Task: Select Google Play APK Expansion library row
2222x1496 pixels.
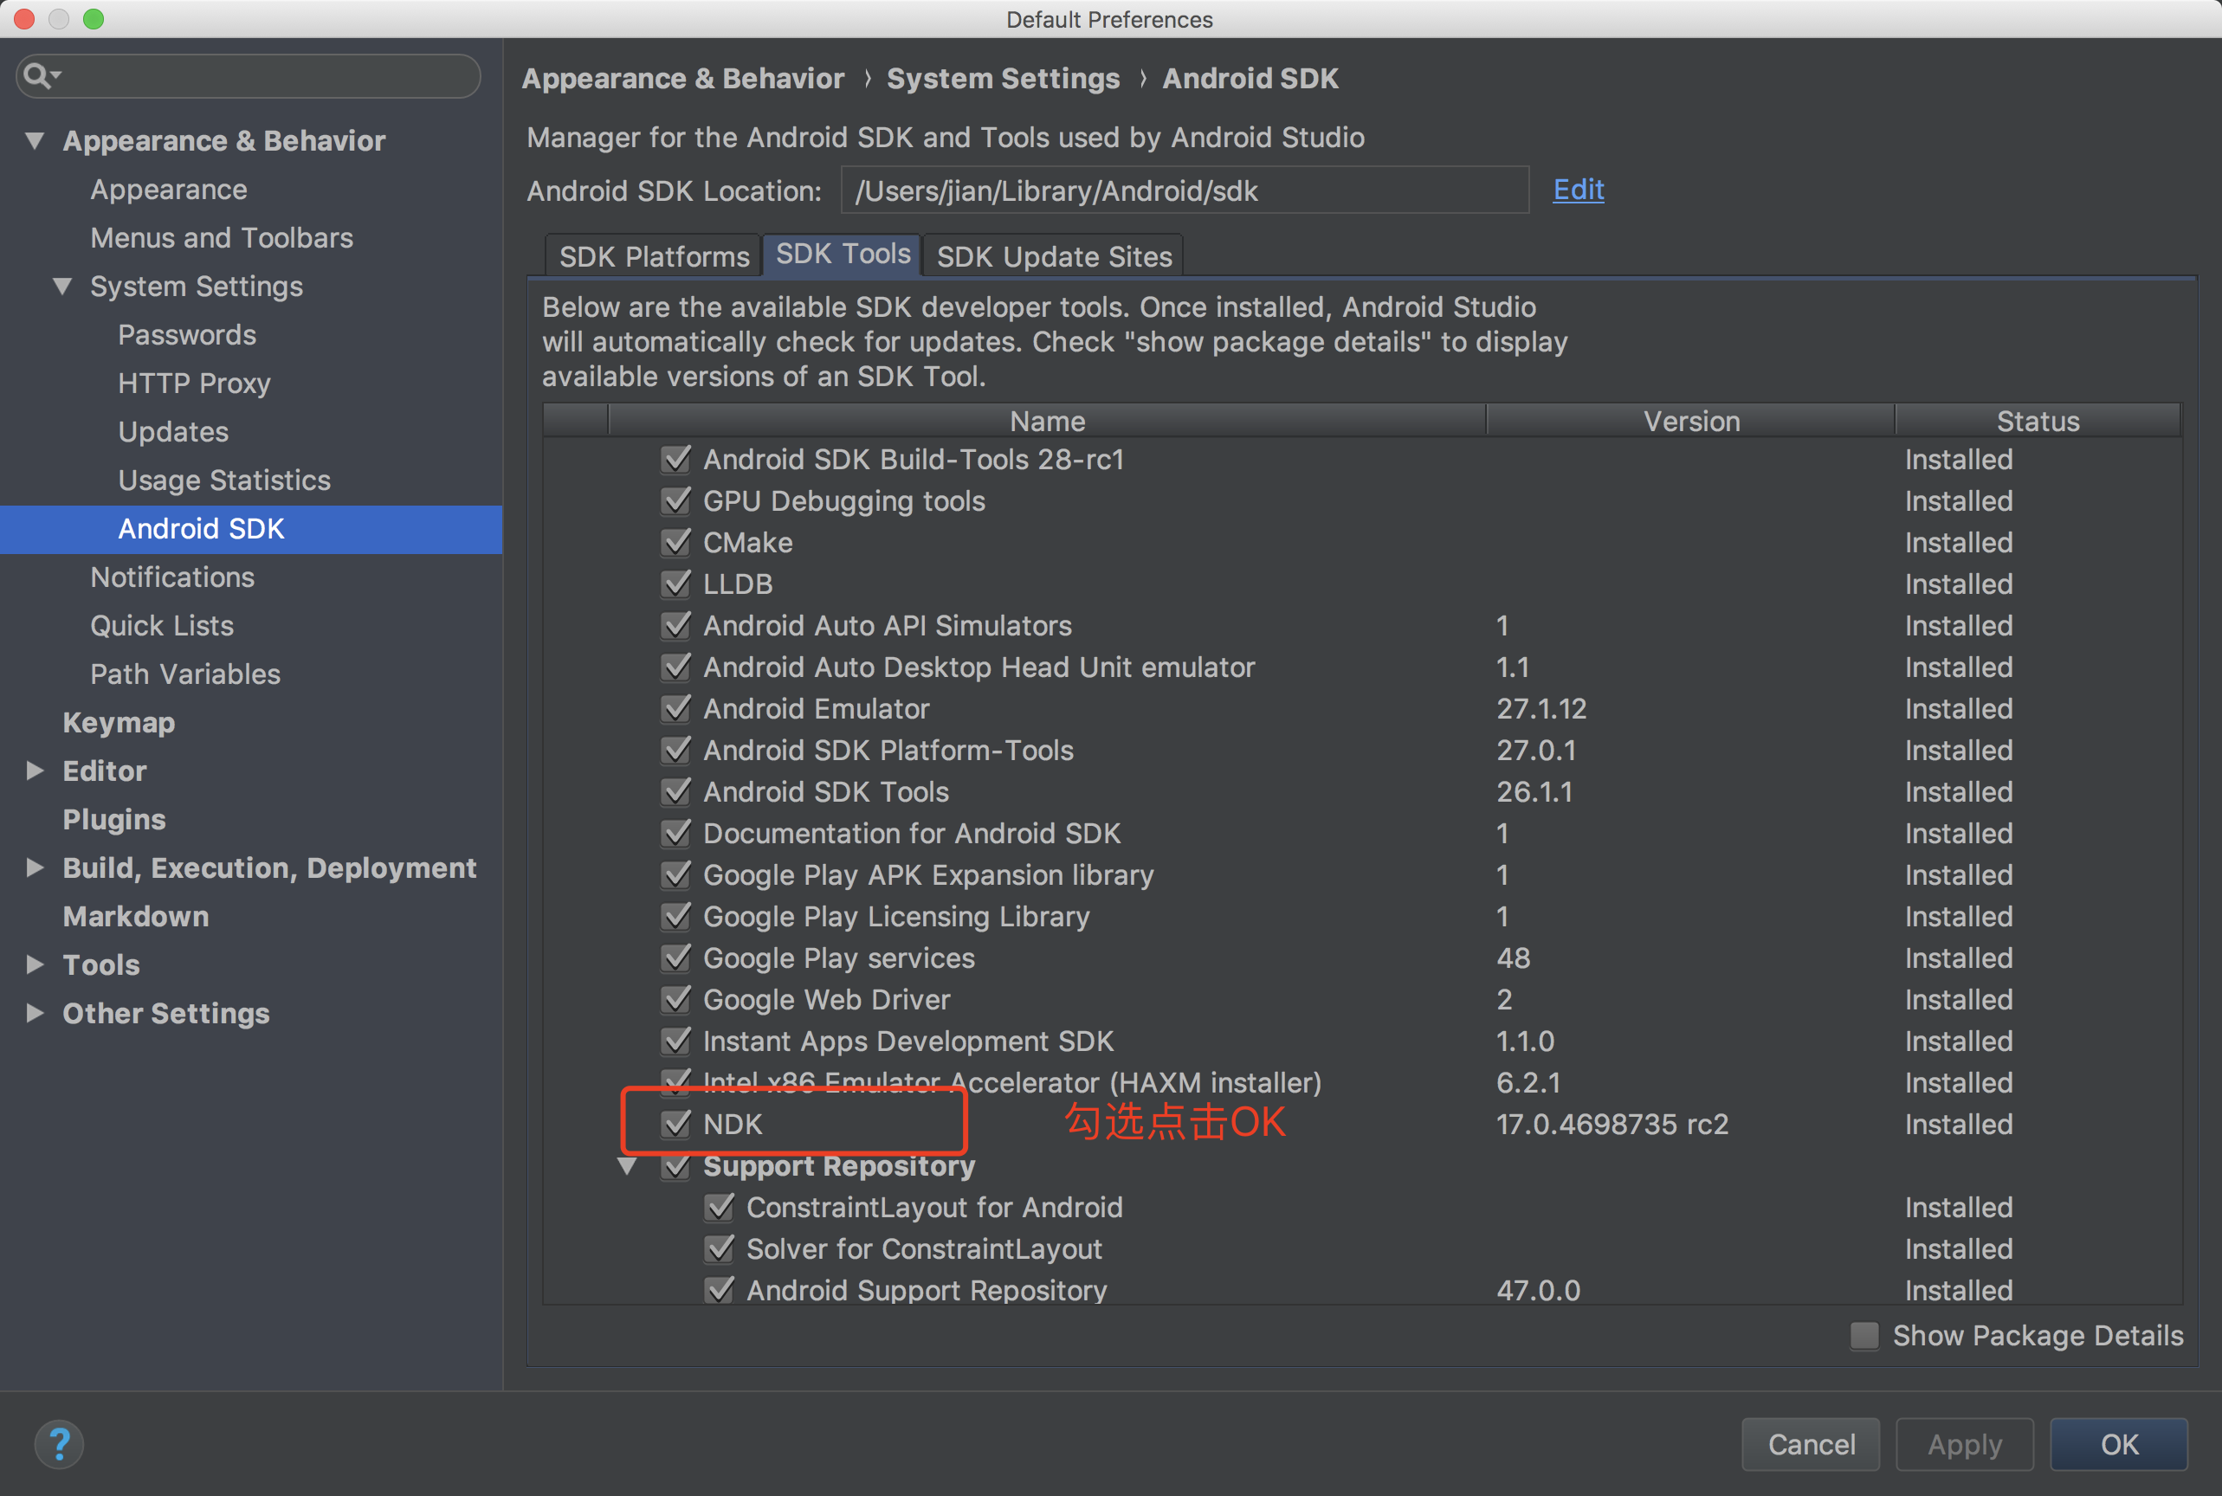Action: [x=1362, y=874]
